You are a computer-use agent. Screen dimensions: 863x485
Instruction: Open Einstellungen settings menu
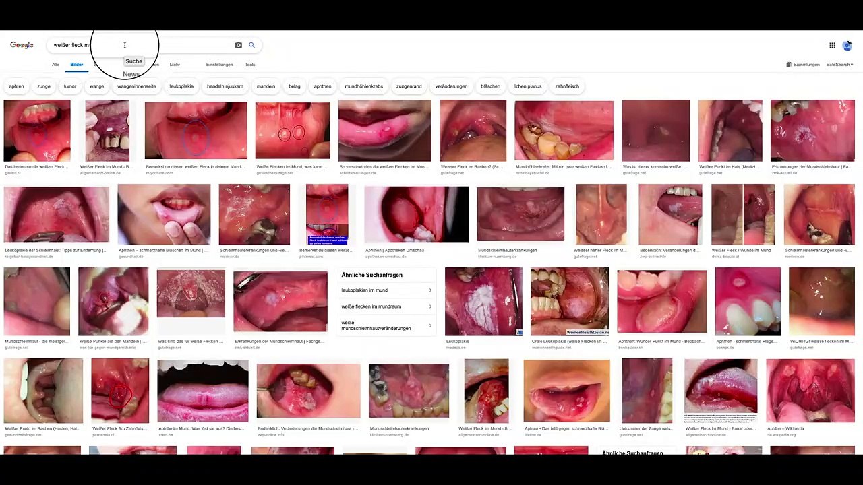tap(220, 65)
